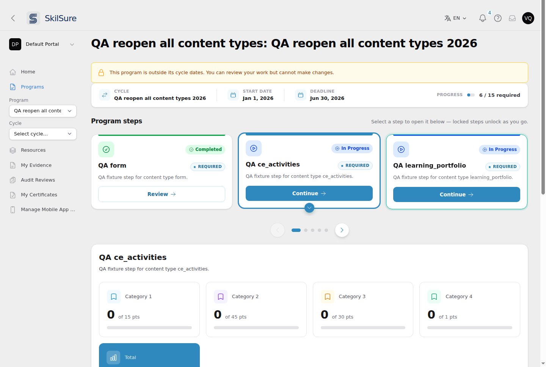Click the Category 3 orange bookmark icon
Viewport: 546px width, 367px height.
coord(328,297)
